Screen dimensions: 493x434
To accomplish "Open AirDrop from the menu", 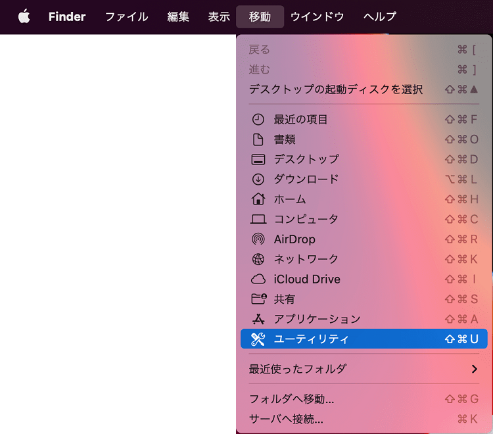I will pyautogui.click(x=364, y=239).
